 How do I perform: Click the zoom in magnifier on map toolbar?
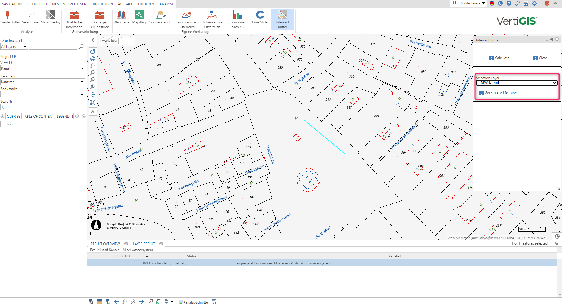pos(93,66)
